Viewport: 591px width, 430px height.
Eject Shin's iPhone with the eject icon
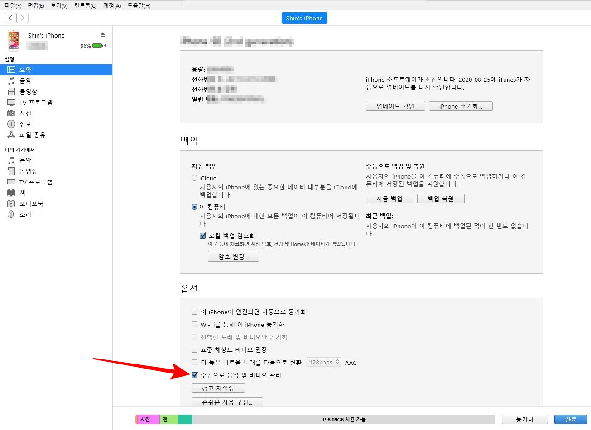click(103, 35)
